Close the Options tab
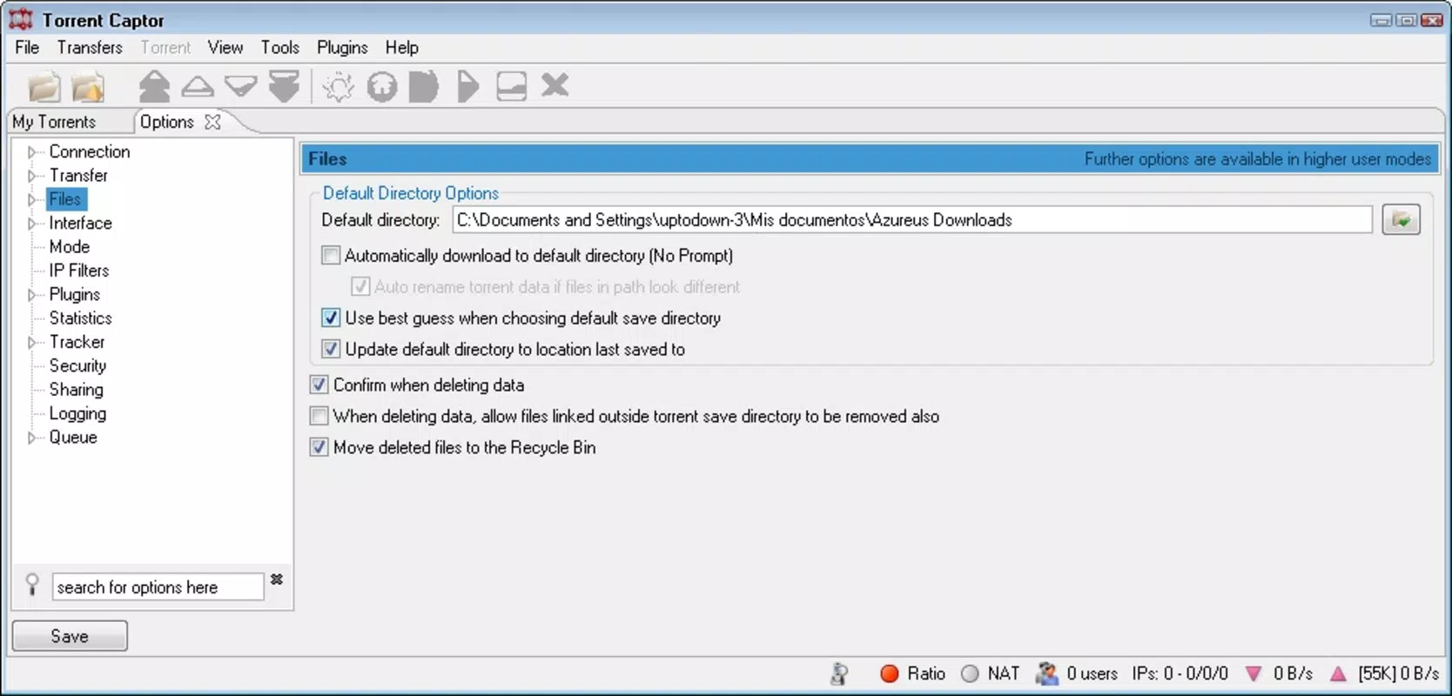The width and height of the screenshot is (1452, 696). tap(212, 122)
